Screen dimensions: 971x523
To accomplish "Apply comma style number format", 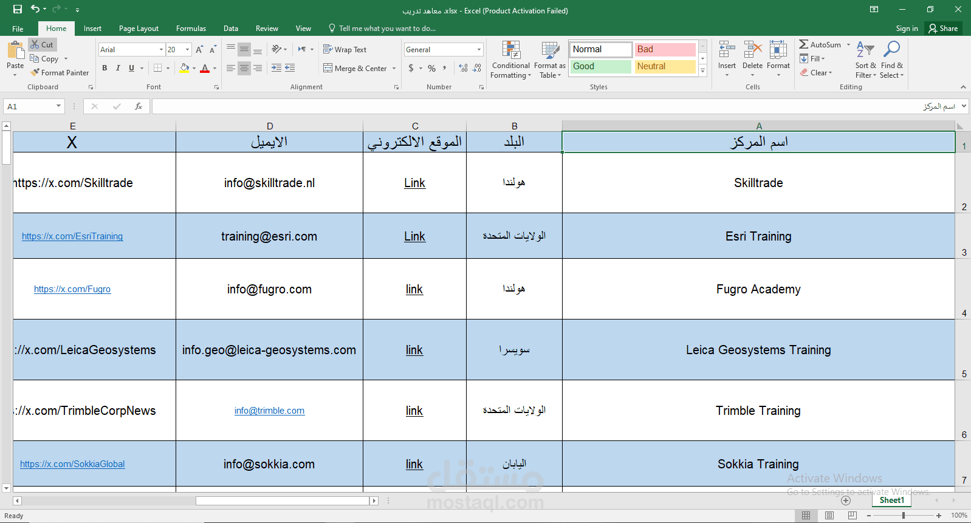I will click(x=445, y=68).
